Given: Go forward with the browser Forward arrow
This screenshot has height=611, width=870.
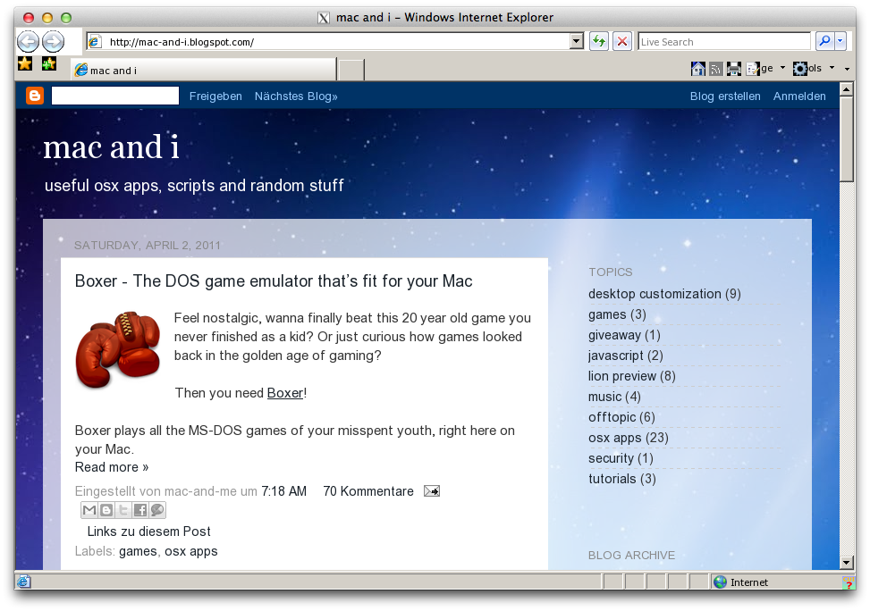Looking at the screenshot, I should pyautogui.click(x=54, y=42).
